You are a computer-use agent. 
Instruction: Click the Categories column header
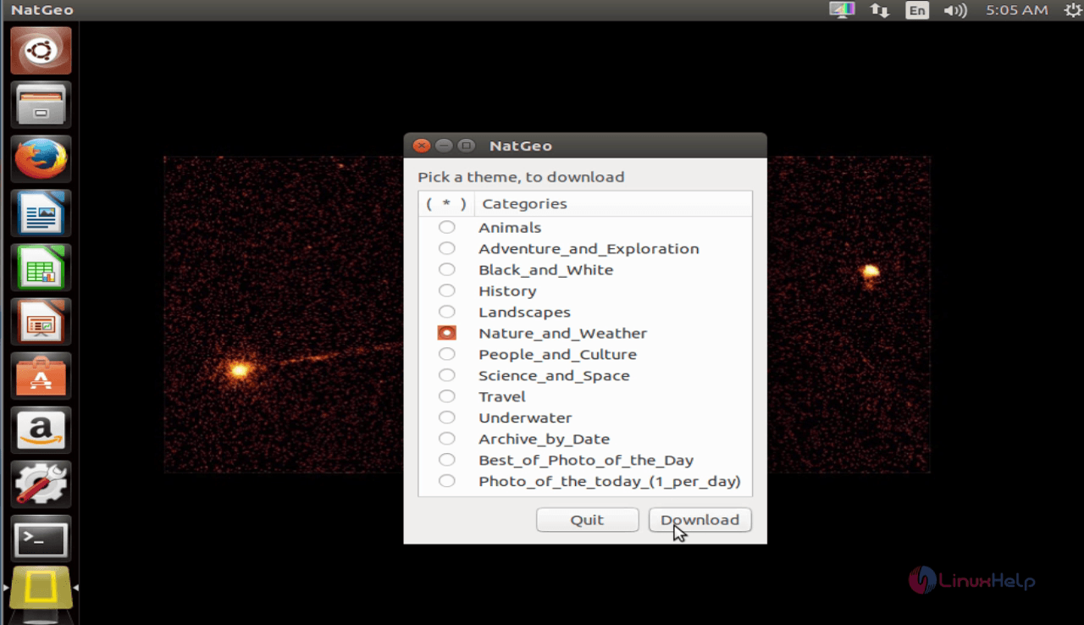(x=613, y=203)
